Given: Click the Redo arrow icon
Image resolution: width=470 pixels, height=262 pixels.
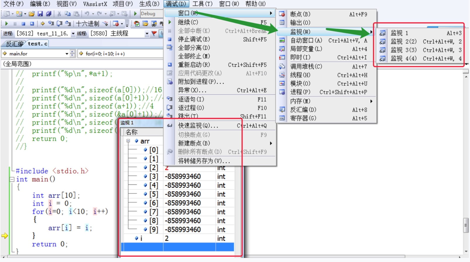Looking at the screenshot, I should pyautogui.click(x=100, y=14).
